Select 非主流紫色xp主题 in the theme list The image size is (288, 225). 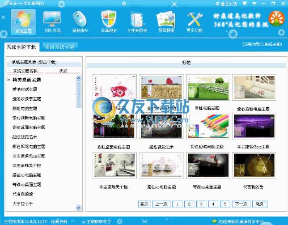click(x=29, y=156)
